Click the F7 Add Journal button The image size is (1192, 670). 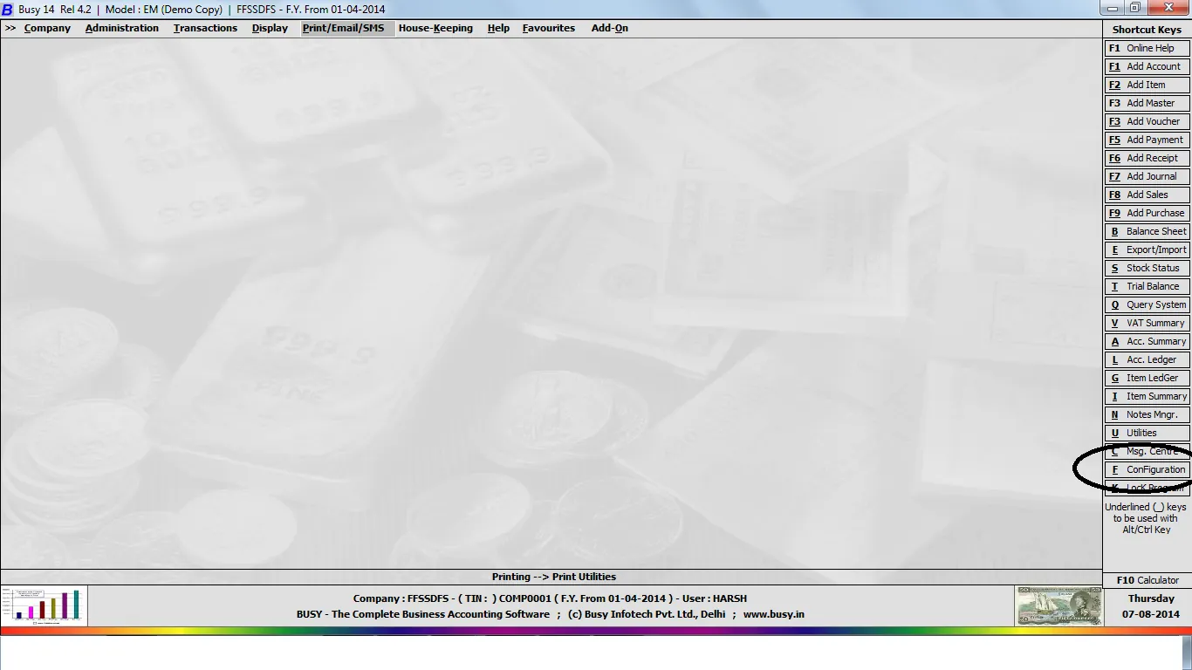pyautogui.click(x=1147, y=176)
